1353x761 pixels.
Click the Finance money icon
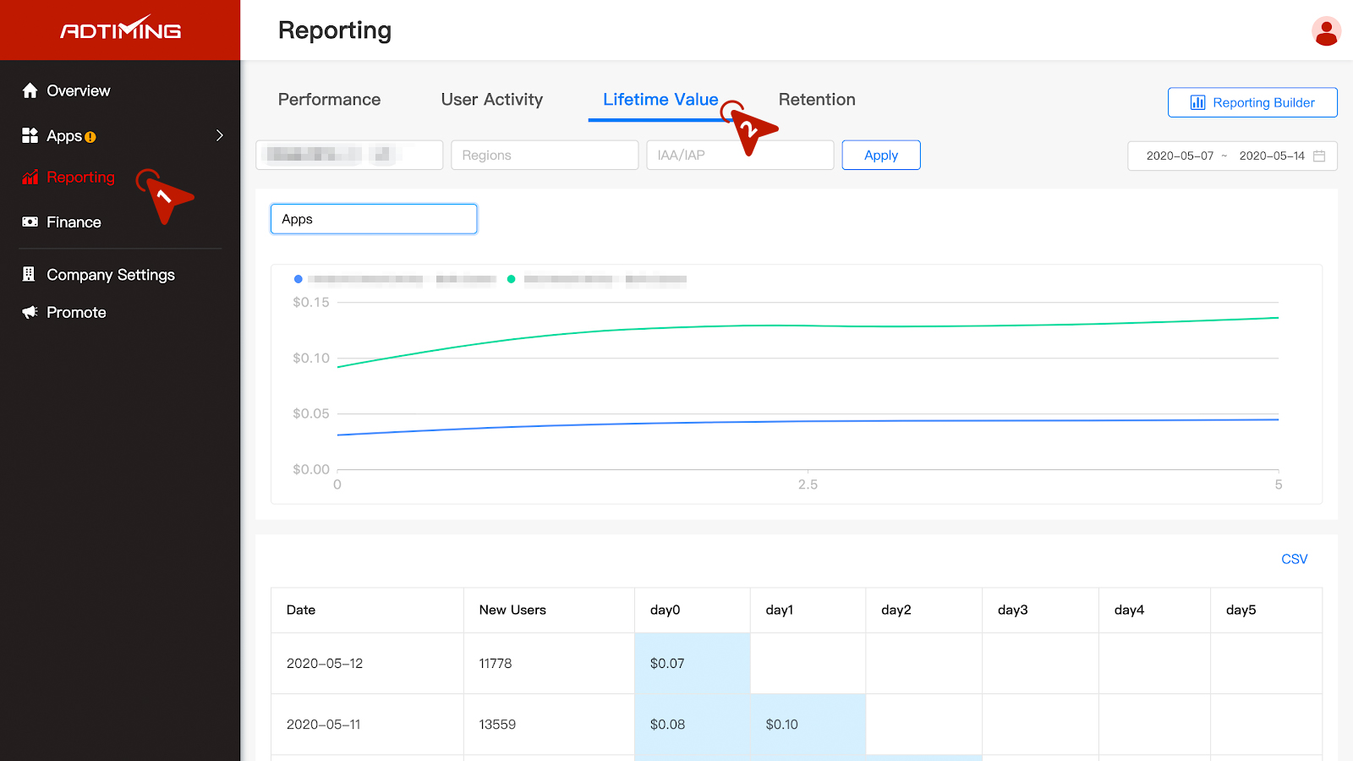30,222
